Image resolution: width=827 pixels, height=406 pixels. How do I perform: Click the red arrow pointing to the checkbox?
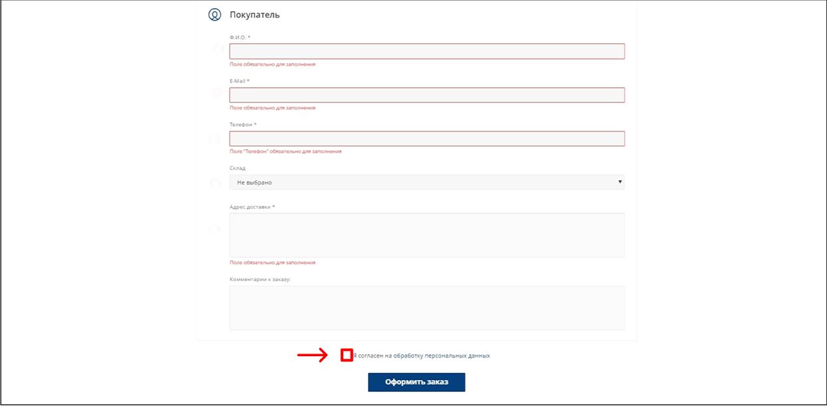(x=313, y=356)
